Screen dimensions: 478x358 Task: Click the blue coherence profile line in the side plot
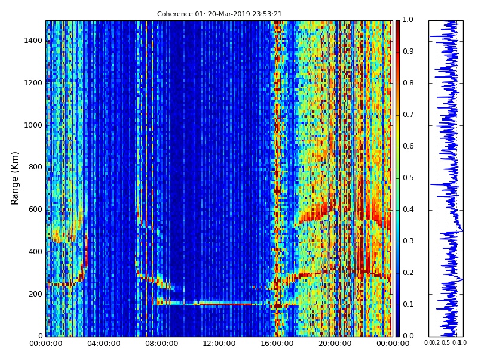[x=450, y=178]
